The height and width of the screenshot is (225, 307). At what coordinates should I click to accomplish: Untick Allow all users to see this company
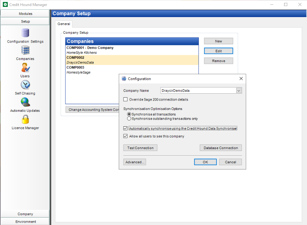pyautogui.click(x=125, y=136)
